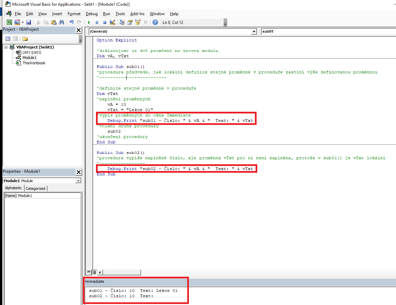Switch to Full Module View button
The width and height of the screenshot is (396, 305).
[94, 272]
